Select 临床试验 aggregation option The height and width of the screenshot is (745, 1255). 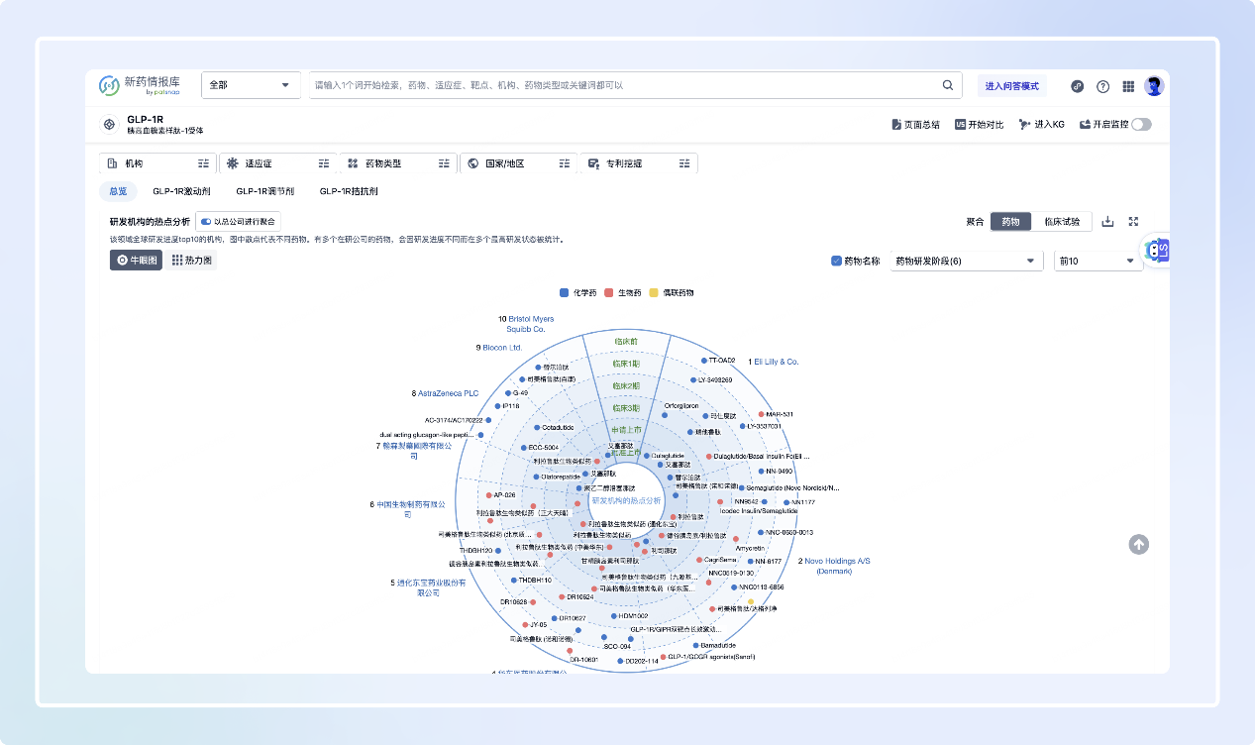[x=1062, y=222]
